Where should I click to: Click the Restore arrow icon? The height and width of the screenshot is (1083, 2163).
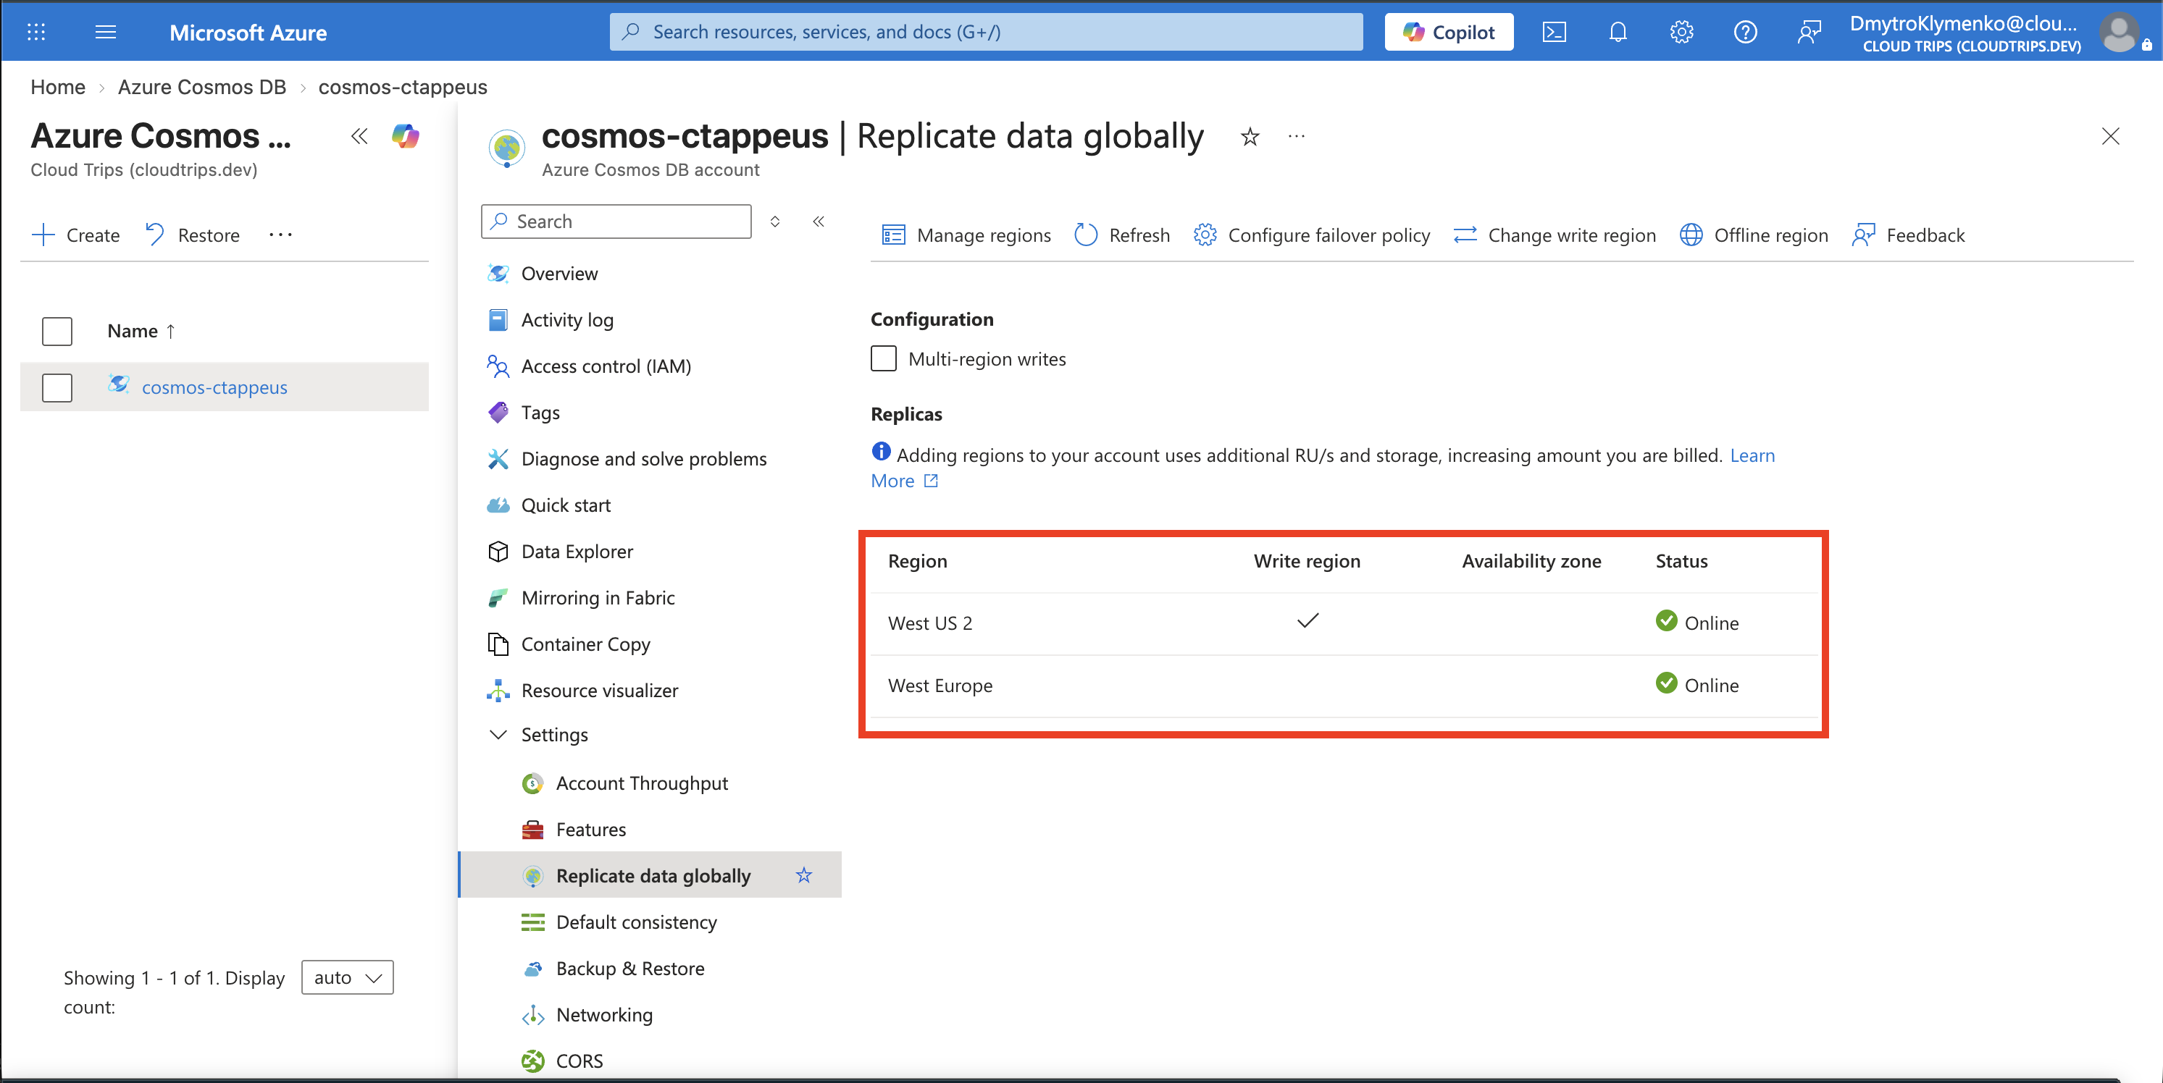(x=154, y=234)
